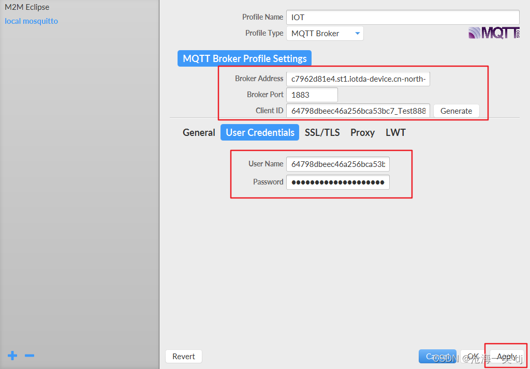
Task: Select the local mosquitto profile
Action: click(32, 21)
